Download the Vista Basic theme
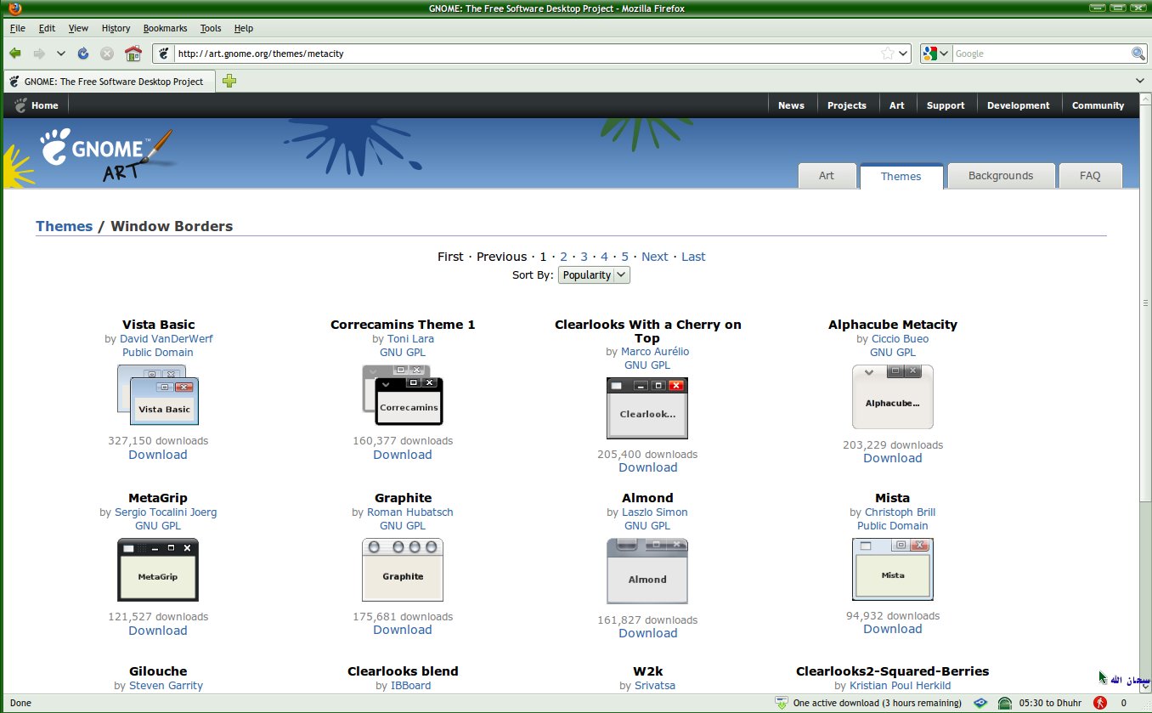The image size is (1152, 713). (x=157, y=455)
